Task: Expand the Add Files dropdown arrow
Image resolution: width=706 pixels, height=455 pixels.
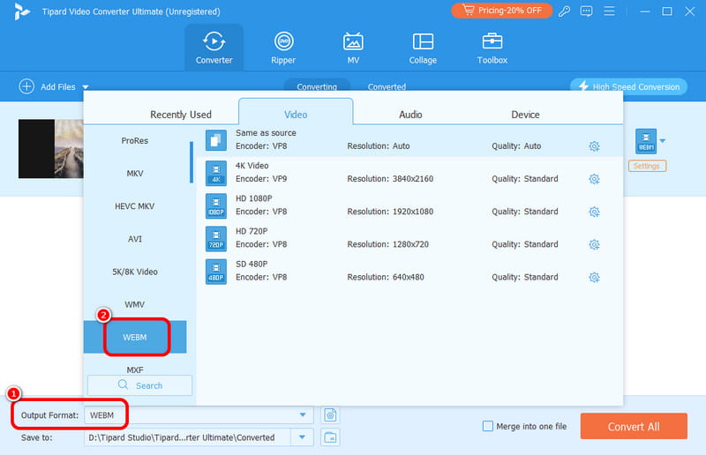Action: click(x=86, y=87)
